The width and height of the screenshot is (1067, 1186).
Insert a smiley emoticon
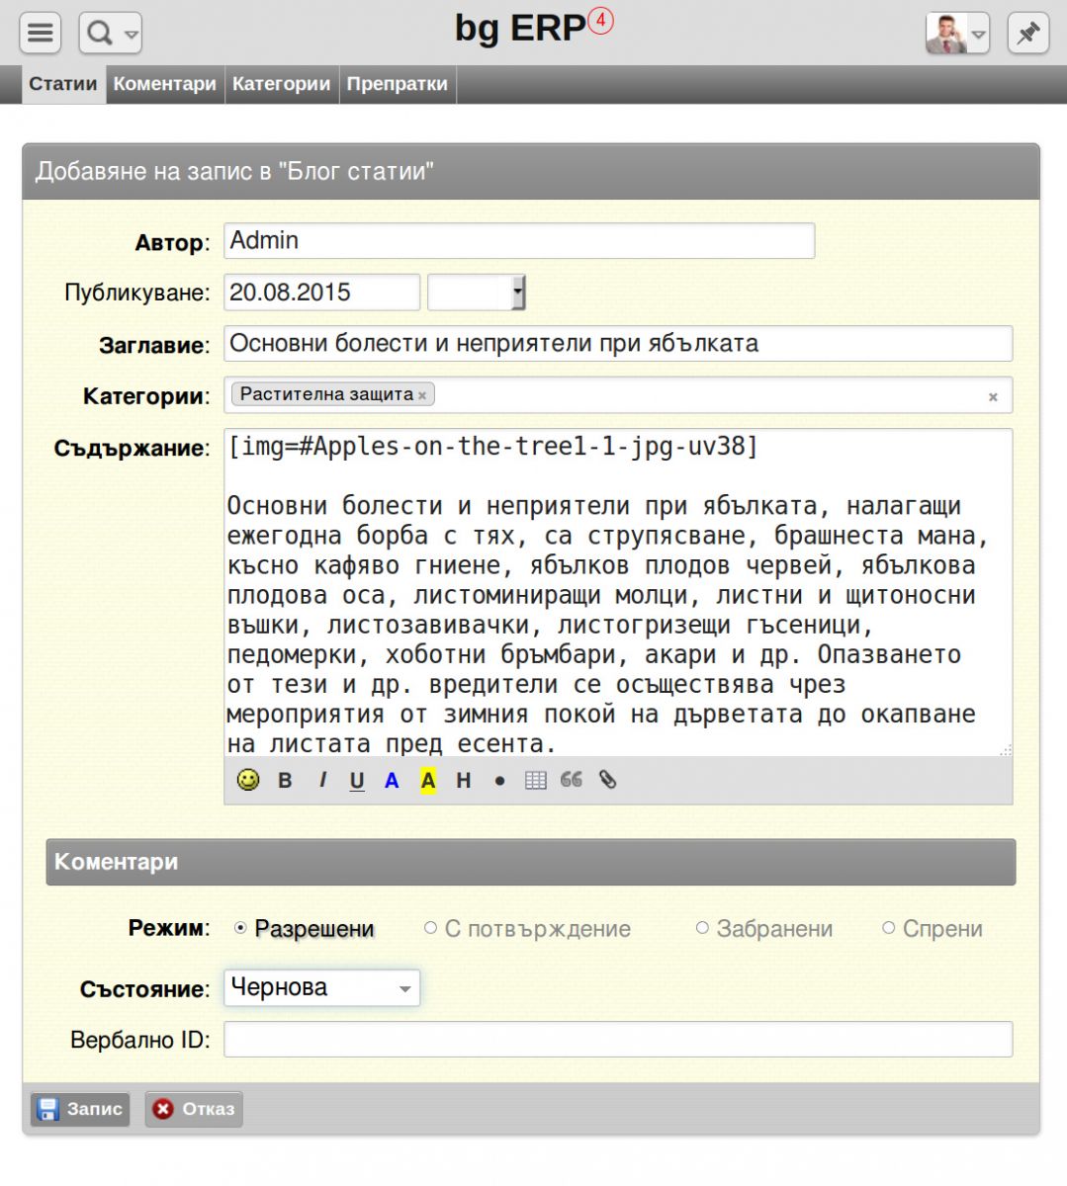248,780
